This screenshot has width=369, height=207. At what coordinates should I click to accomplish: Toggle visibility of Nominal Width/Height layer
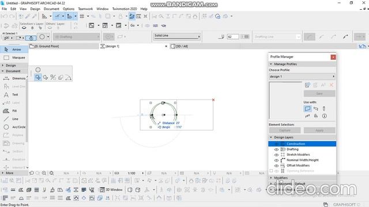(277, 160)
